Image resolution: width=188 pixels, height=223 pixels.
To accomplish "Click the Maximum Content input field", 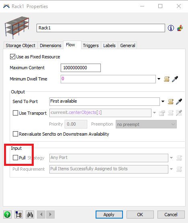I will click(x=81, y=68).
